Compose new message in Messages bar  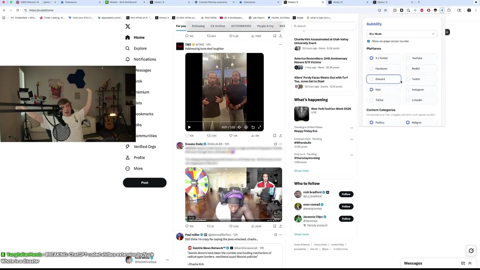pos(463,263)
